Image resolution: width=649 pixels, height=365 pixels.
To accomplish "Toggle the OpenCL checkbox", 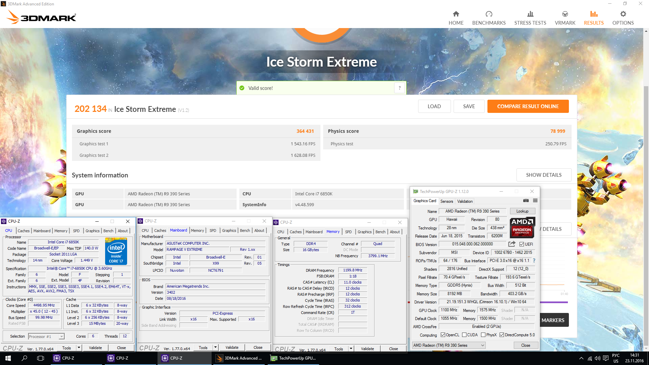I will click(x=443, y=335).
